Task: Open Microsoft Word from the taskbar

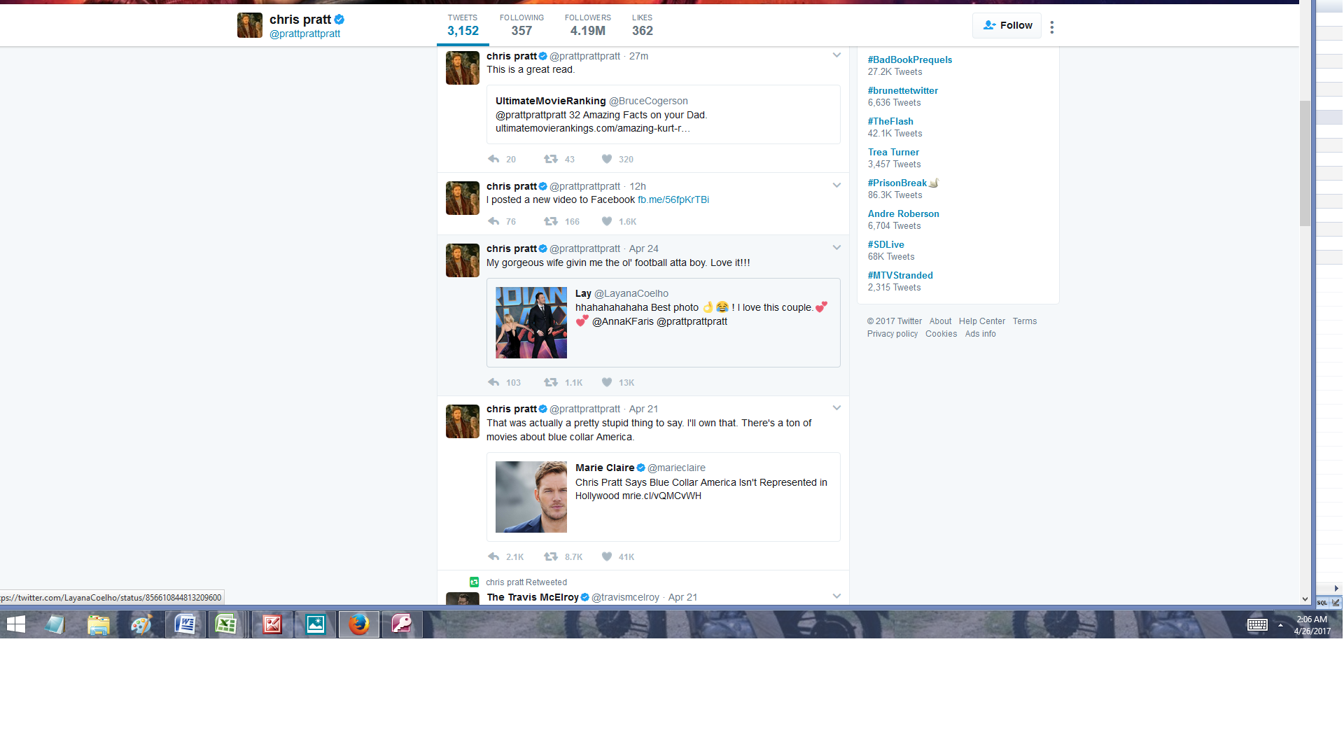Action: point(185,624)
